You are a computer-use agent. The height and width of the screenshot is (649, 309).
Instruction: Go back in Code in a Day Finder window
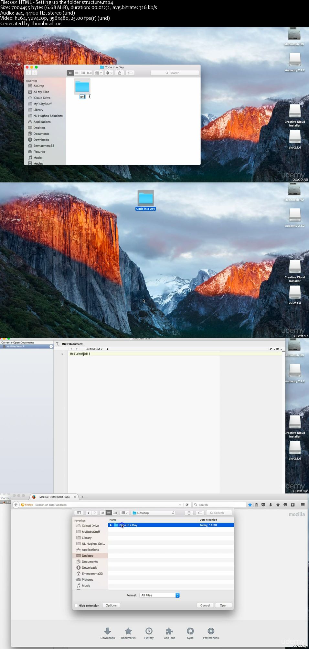[28, 73]
